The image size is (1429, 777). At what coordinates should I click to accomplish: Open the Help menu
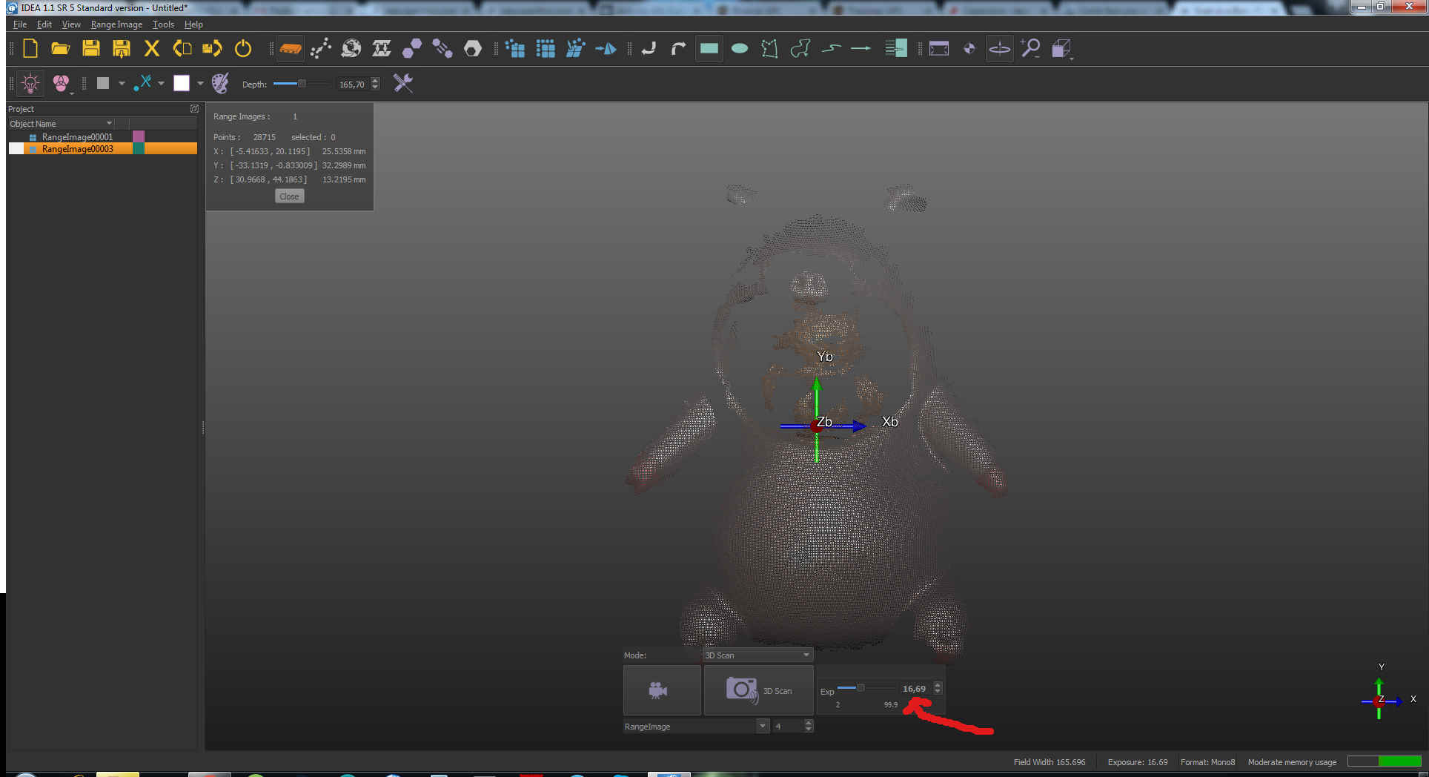click(193, 24)
